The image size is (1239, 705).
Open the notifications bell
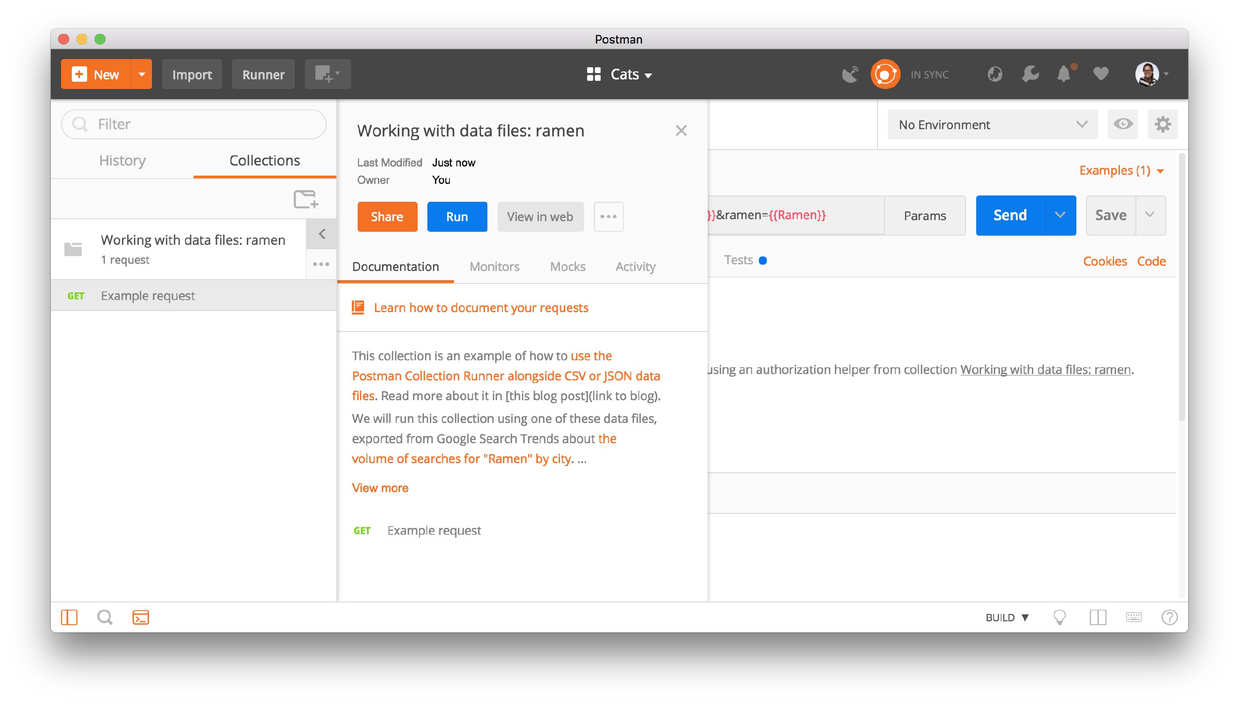[1064, 74]
